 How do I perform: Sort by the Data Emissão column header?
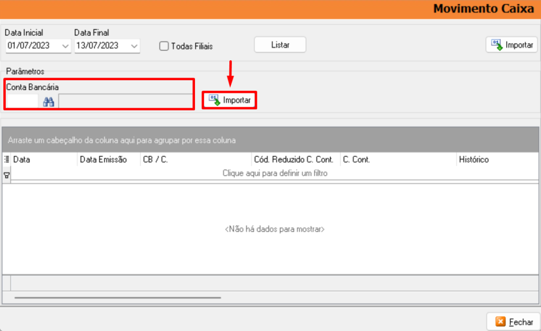[109, 159]
